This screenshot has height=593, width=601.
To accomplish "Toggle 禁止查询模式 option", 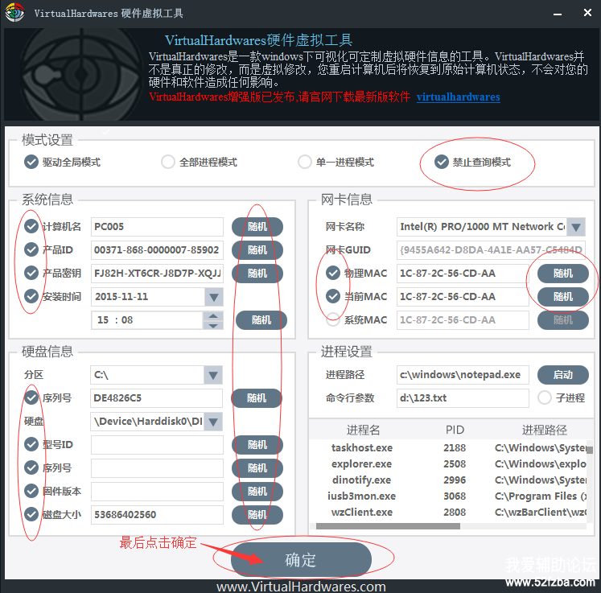I will tap(442, 163).
